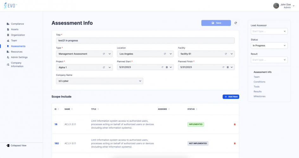Jump to Milestones section

pyautogui.click(x=259, y=96)
